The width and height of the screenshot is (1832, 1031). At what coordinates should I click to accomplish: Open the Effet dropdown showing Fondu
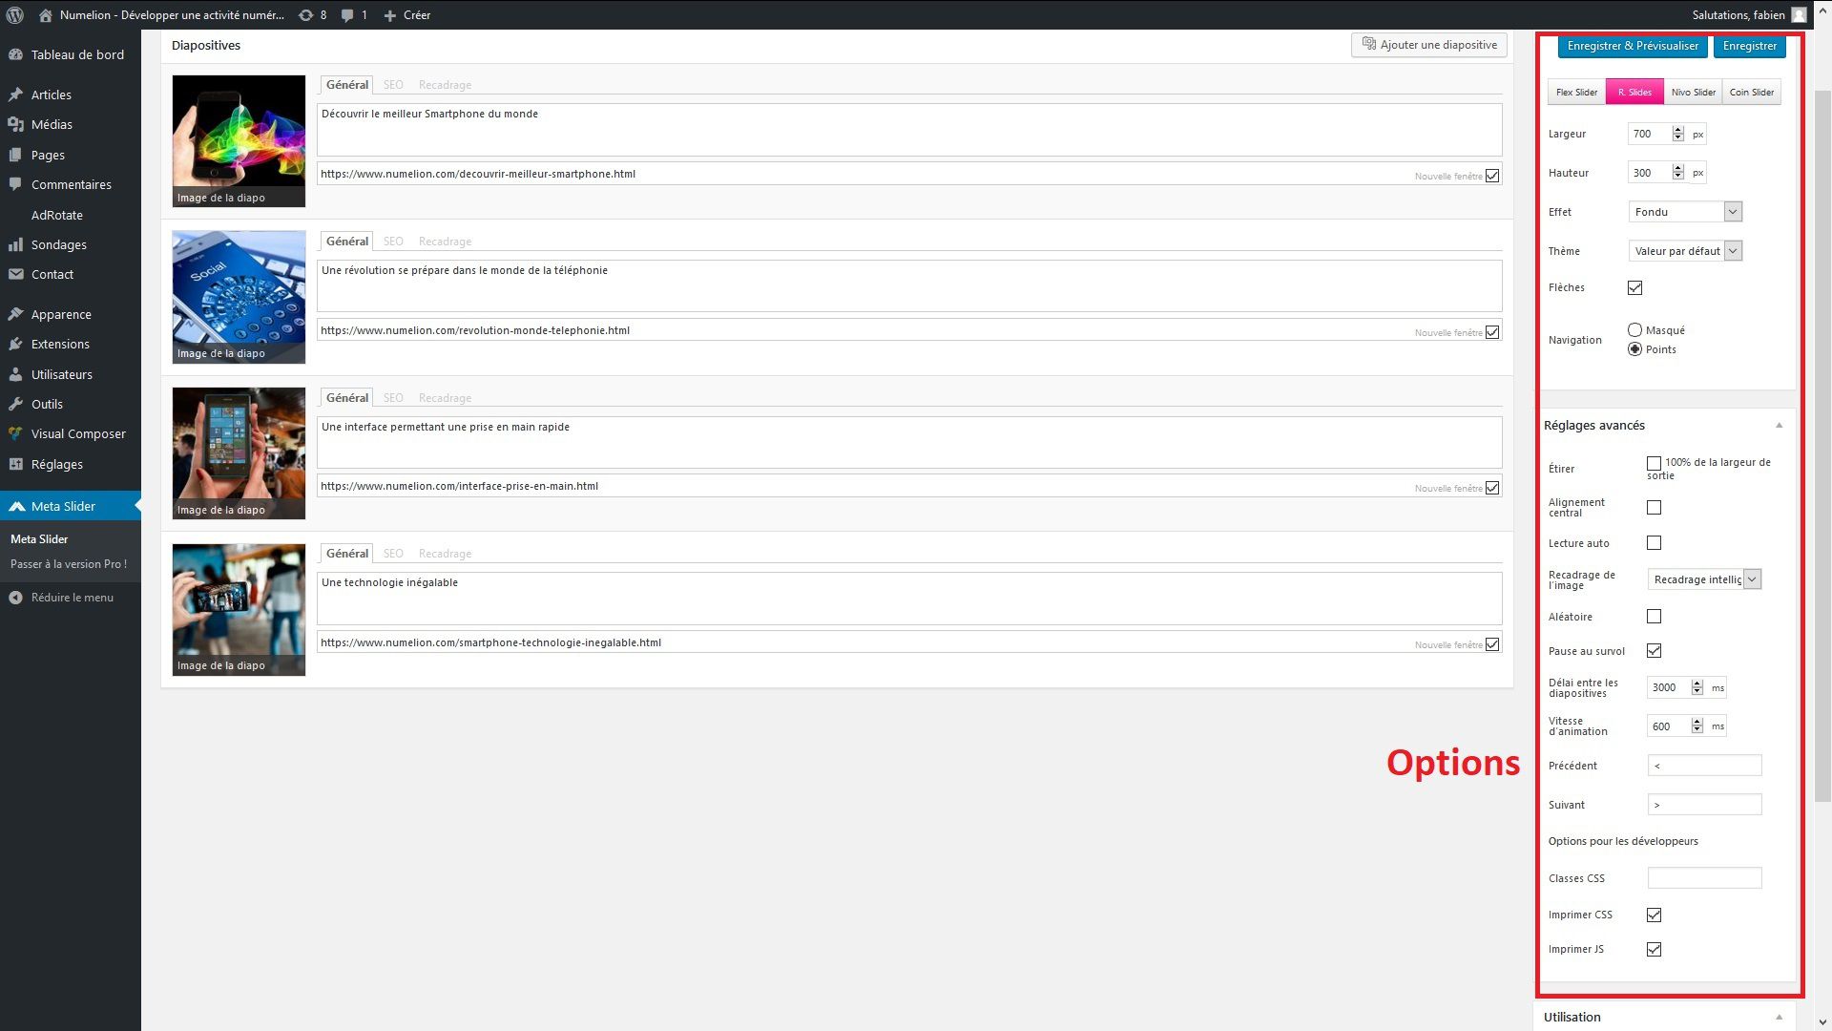pos(1685,212)
